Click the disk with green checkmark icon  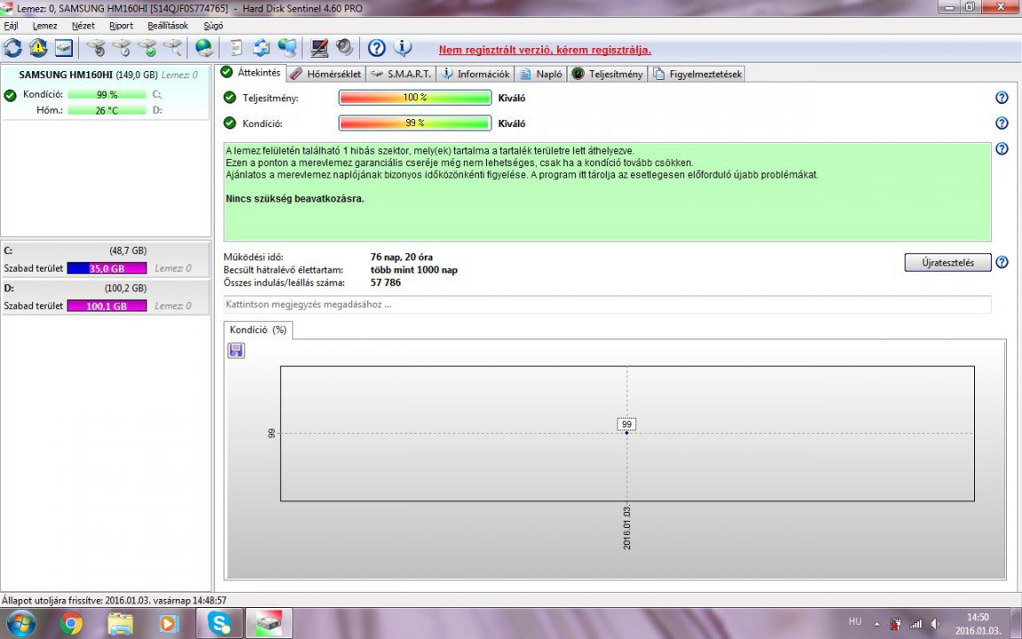point(147,48)
